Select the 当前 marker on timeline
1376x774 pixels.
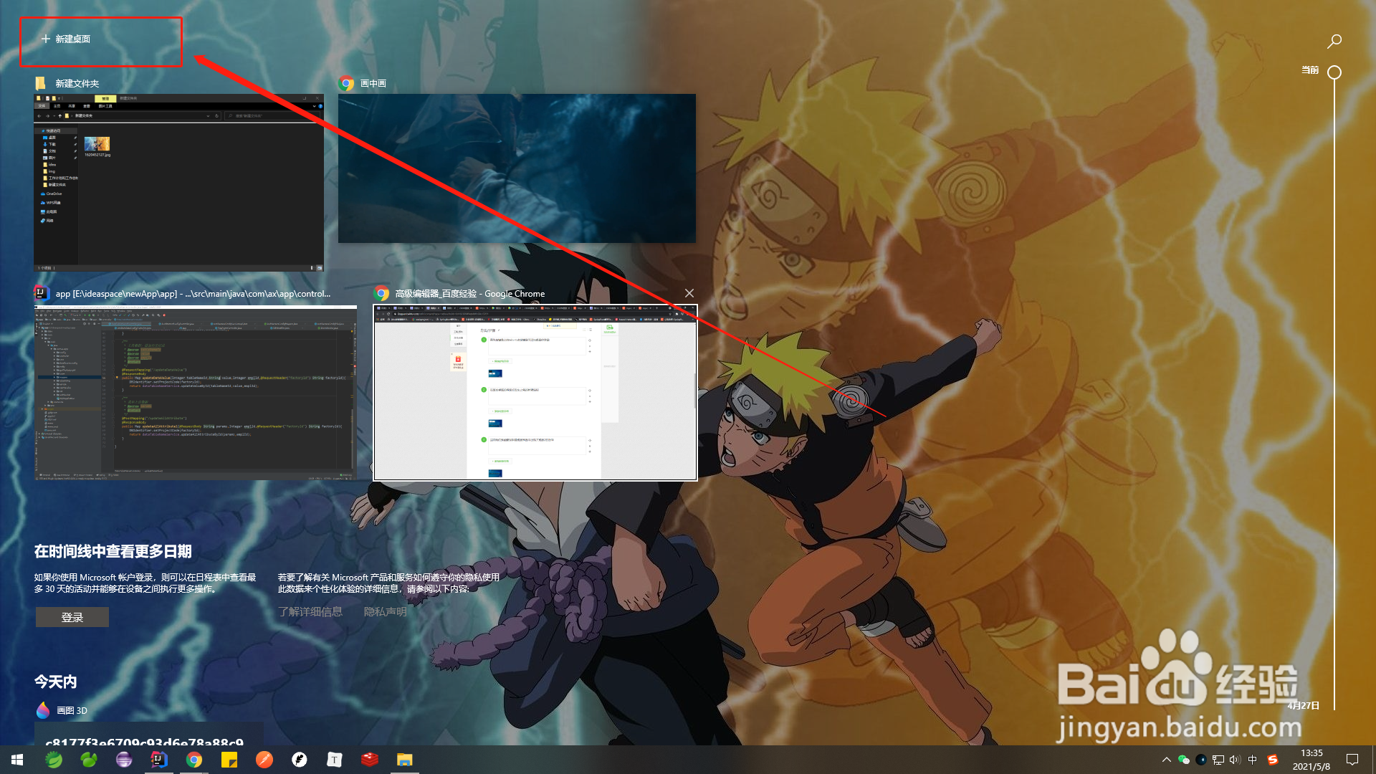point(1334,72)
